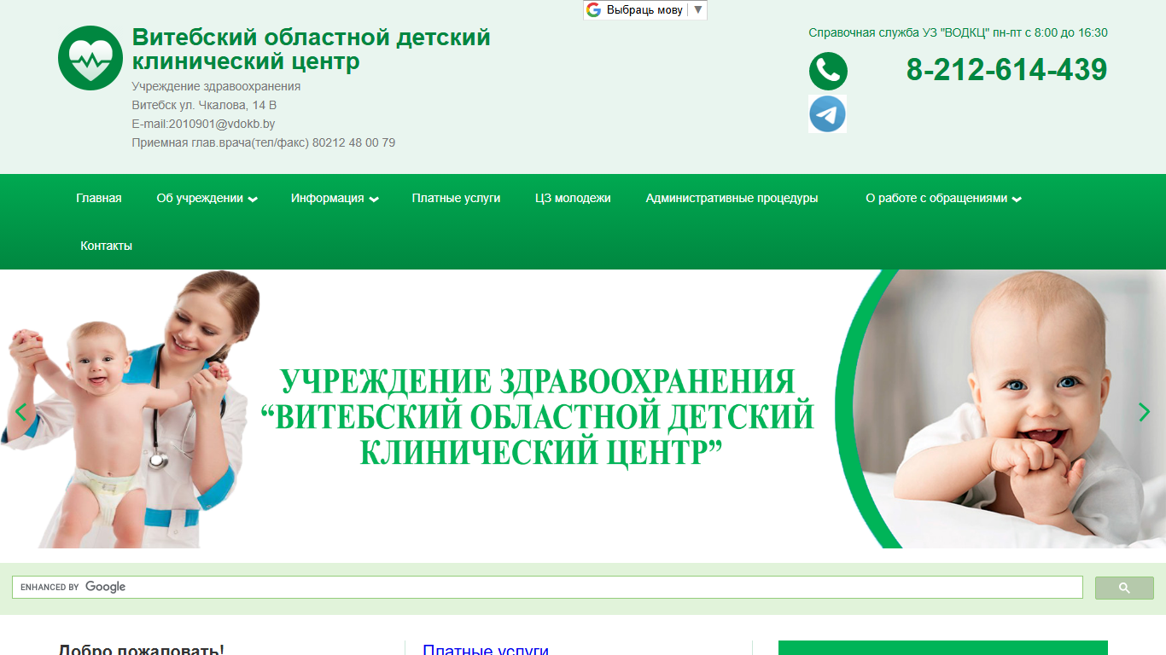Click the Справочная служба УЗ ВОДКЦ text

(958, 32)
